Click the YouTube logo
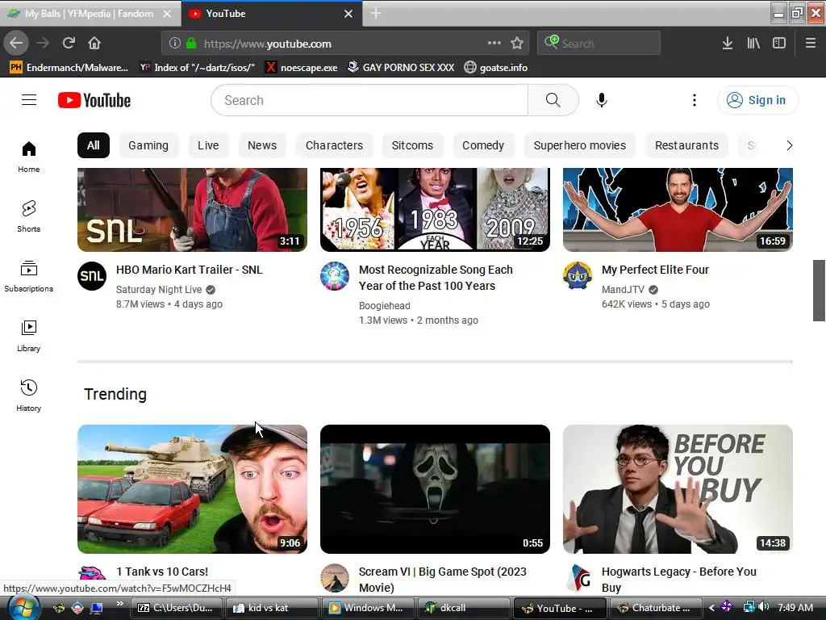The width and height of the screenshot is (826, 620). pyautogui.click(x=94, y=100)
